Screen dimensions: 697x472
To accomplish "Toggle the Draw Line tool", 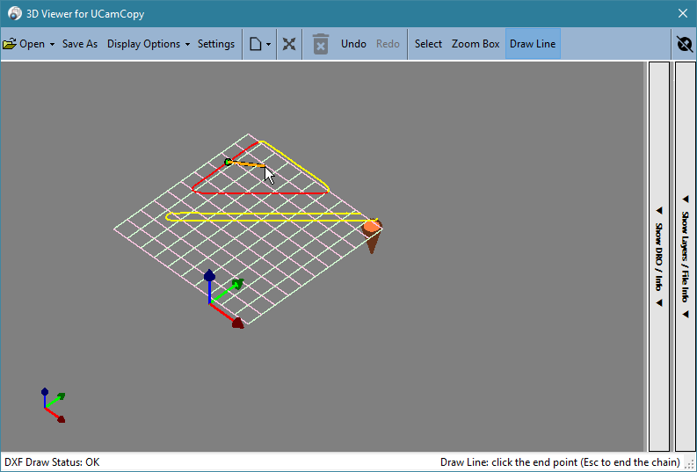I will click(x=533, y=44).
